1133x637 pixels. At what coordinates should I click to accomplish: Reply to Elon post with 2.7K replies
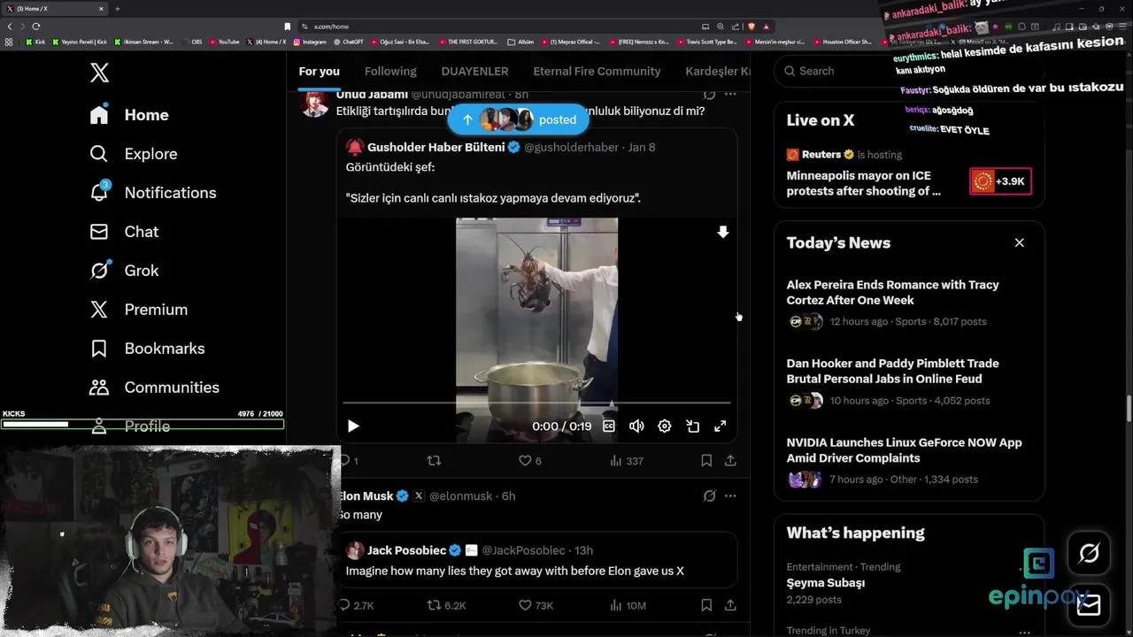(357, 605)
